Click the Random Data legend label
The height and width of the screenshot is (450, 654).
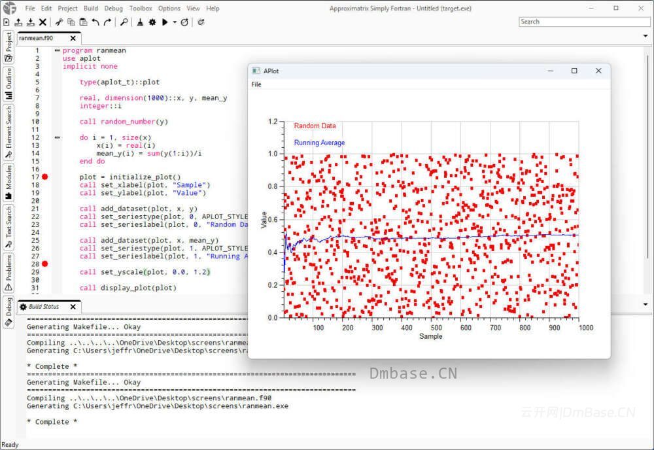click(315, 126)
